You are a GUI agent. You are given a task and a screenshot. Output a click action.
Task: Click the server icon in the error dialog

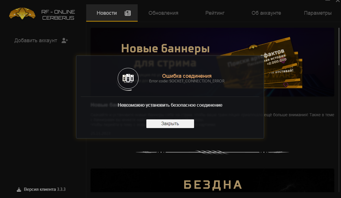pyautogui.click(x=128, y=78)
